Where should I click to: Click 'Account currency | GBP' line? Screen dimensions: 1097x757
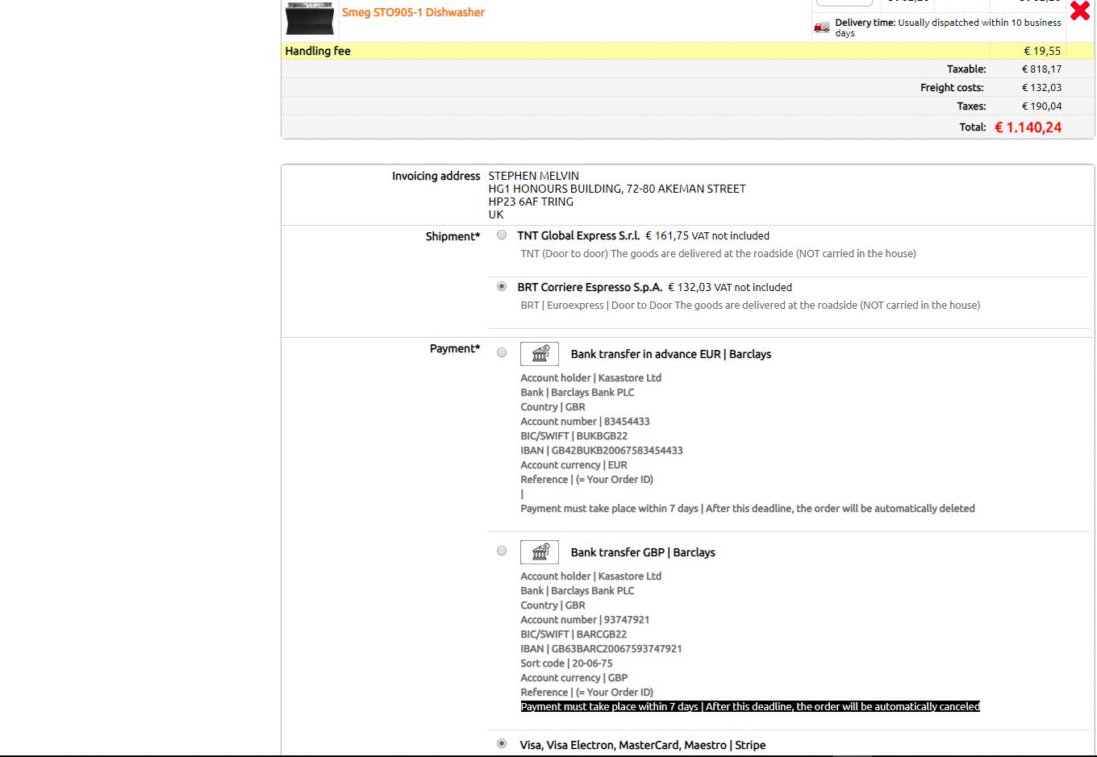574,678
